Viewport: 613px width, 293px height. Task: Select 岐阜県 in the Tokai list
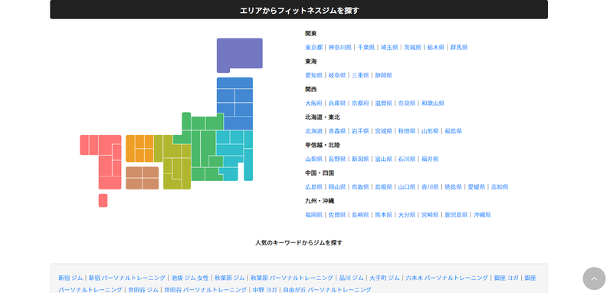point(337,75)
